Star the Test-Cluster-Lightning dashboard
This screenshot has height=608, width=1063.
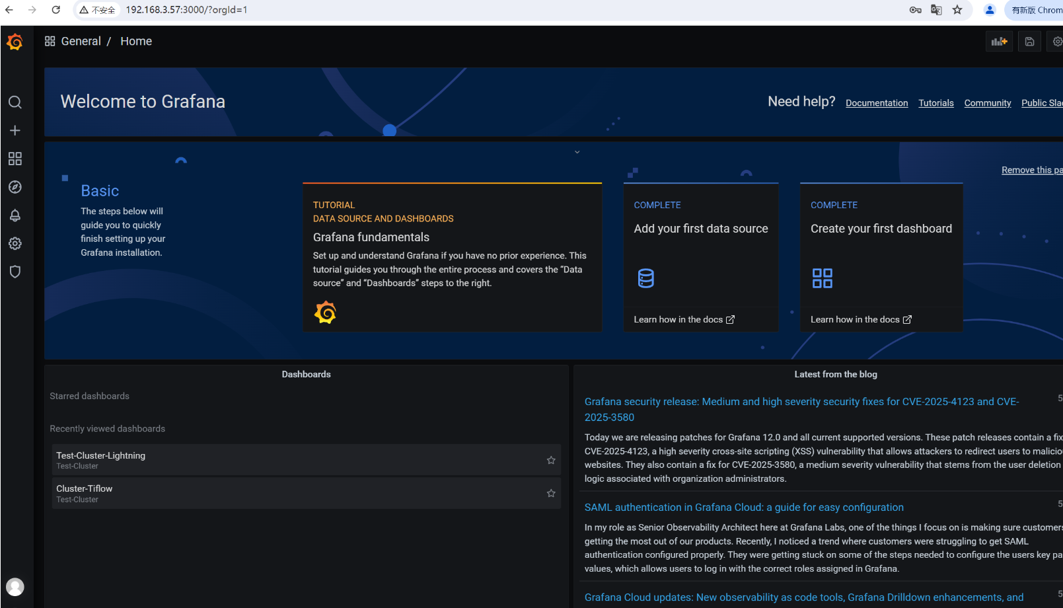551,460
